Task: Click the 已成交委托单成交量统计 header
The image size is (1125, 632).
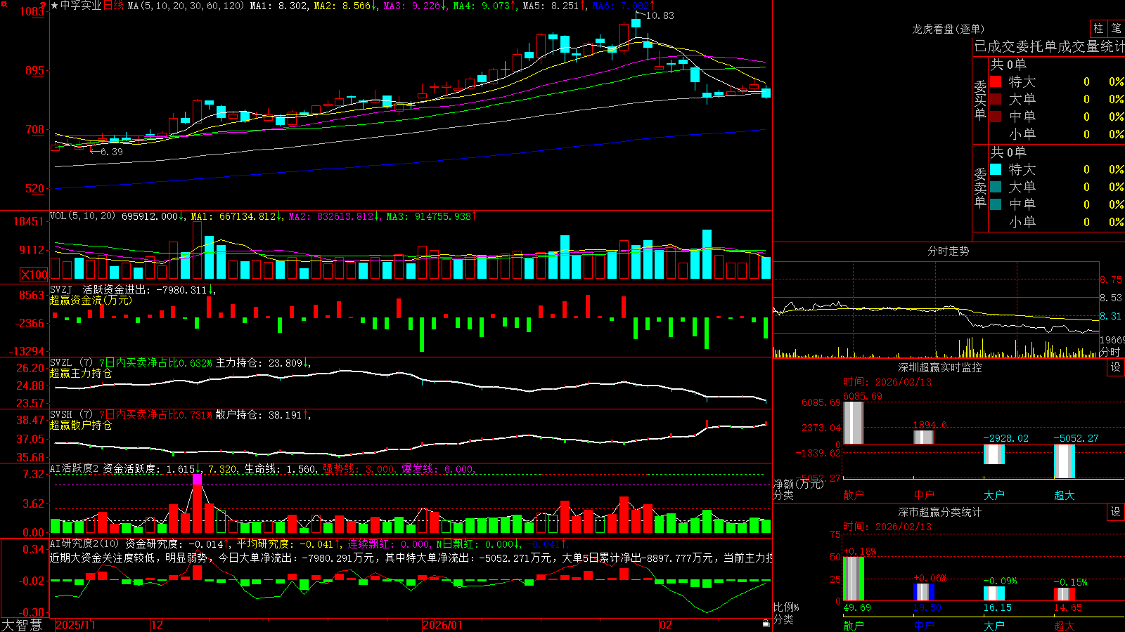Action: 1049,46
